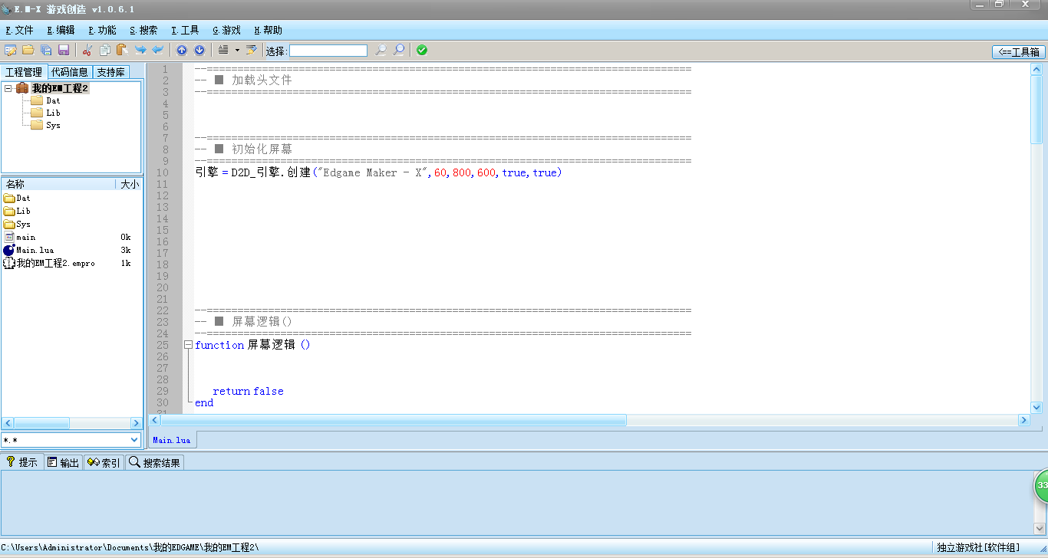Click the text alignment toolbar icon
The image size is (1048, 558).
point(223,51)
